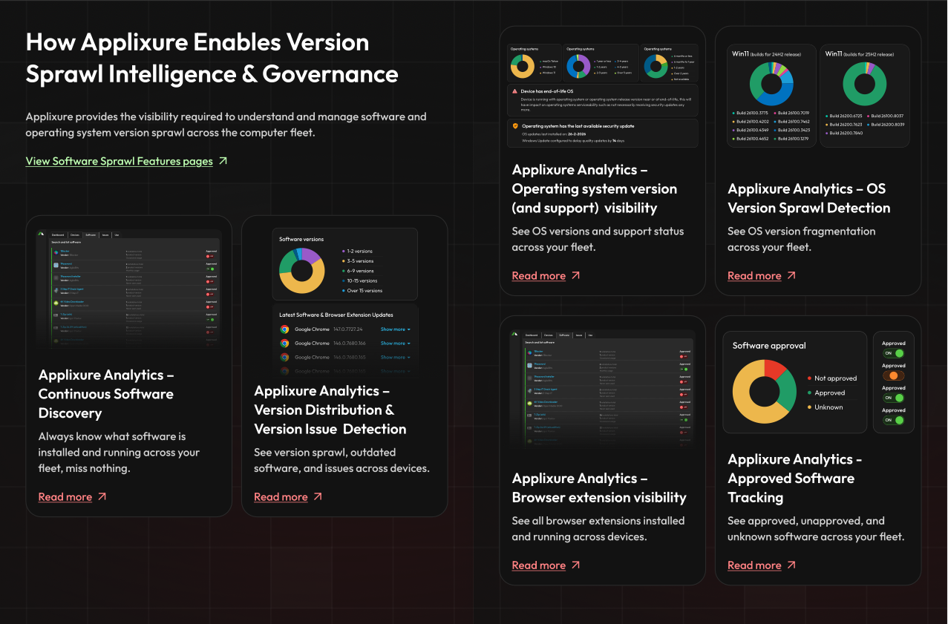Click Chrome icon beside version 147.0.7727.24
The image size is (948, 624).
(x=284, y=329)
